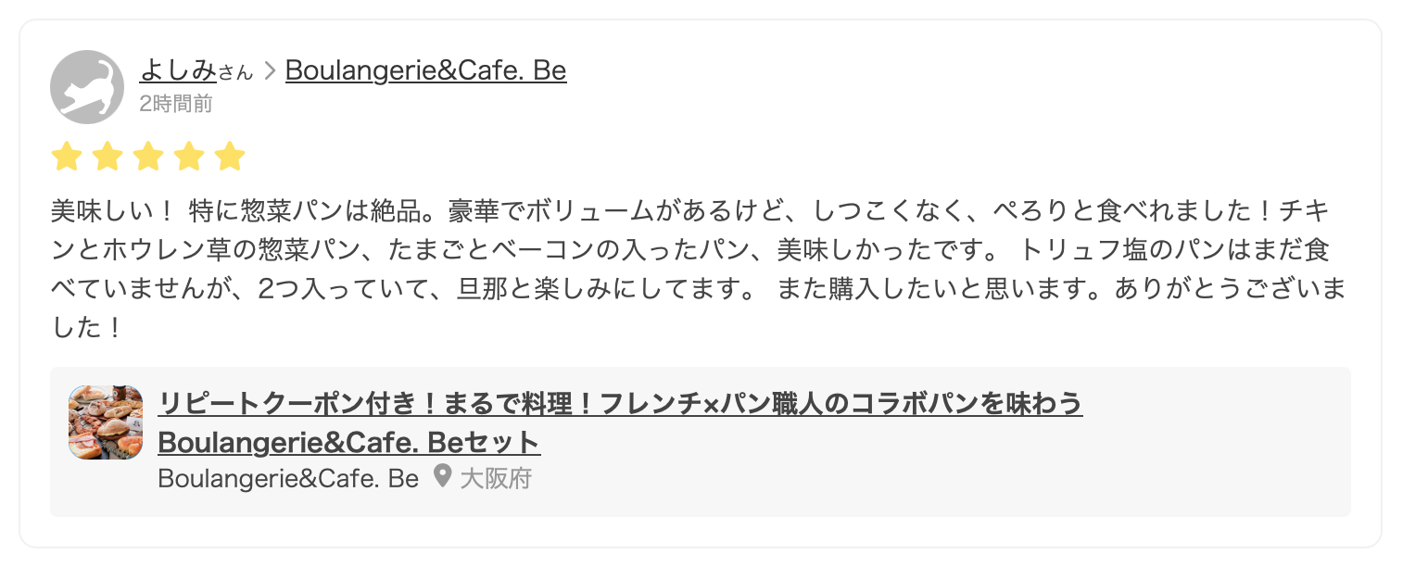
Task: Click the さん honorific beside the username
Action: pyautogui.click(x=235, y=72)
